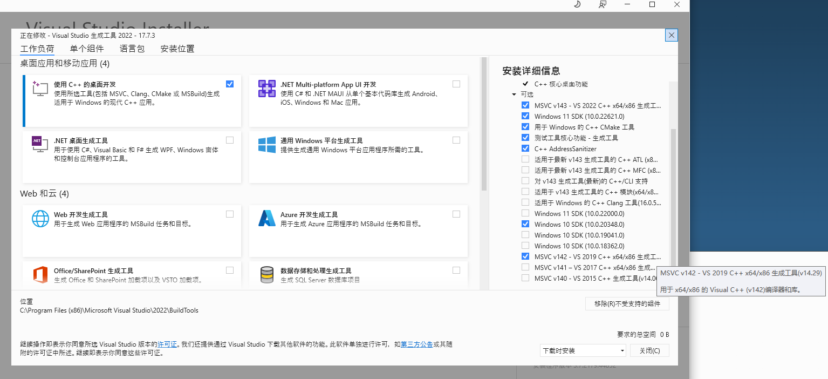
Task: Click the C++ 核心桌面功能 item
Action: [x=561, y=84]
